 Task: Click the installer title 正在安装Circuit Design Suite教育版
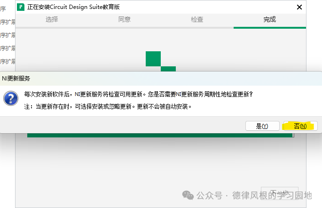pyautogui.click(x=73, y=7)
